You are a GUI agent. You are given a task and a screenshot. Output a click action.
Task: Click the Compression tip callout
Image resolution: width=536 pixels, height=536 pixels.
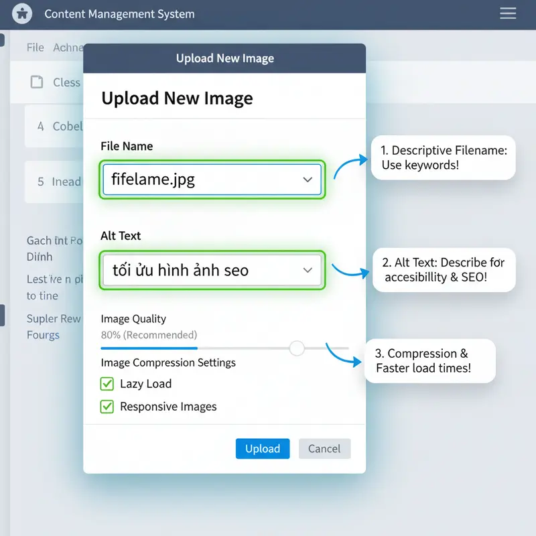[429, 360]
